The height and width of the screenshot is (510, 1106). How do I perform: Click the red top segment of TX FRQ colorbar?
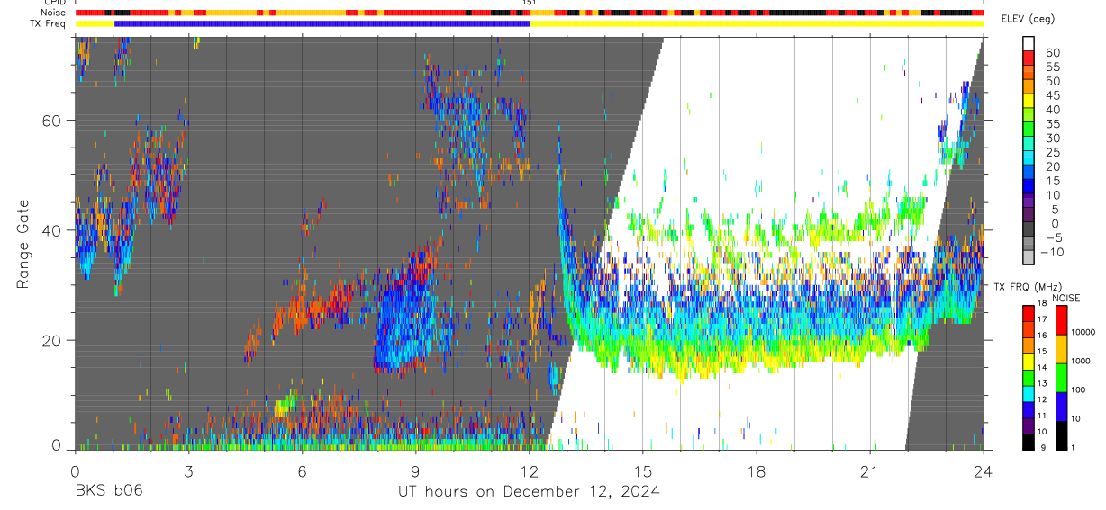coord(1029,313)
